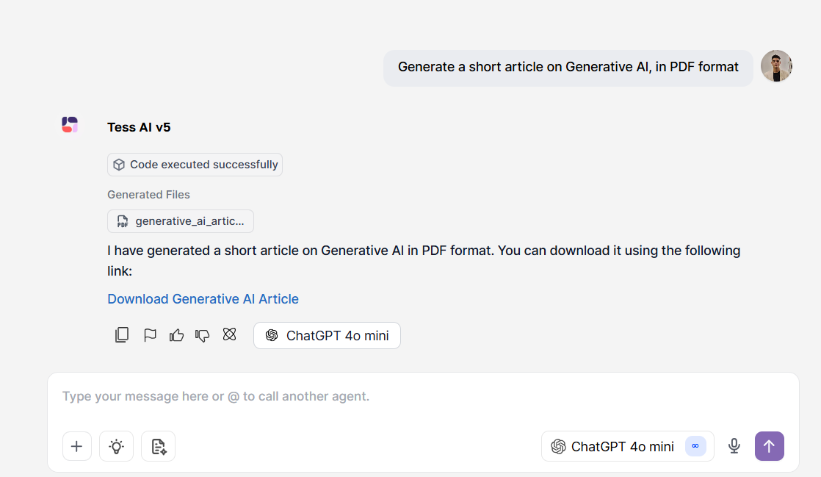This screenshot has width=821, height=477.
Task: Click the atom icon beside thumbs down
Action: pos(229,334)
